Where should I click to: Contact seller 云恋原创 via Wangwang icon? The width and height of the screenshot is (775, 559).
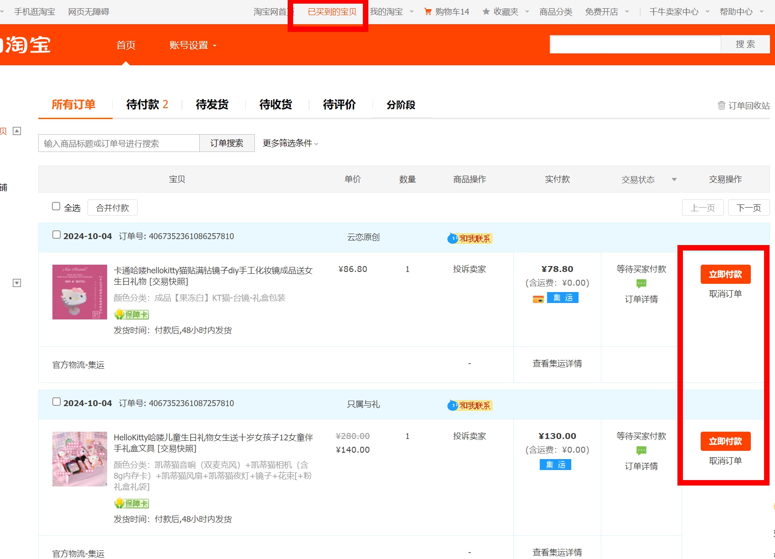point(470,238)
